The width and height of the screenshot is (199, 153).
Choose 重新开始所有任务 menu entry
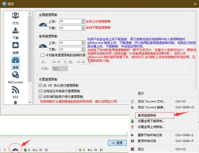point(150,135)
